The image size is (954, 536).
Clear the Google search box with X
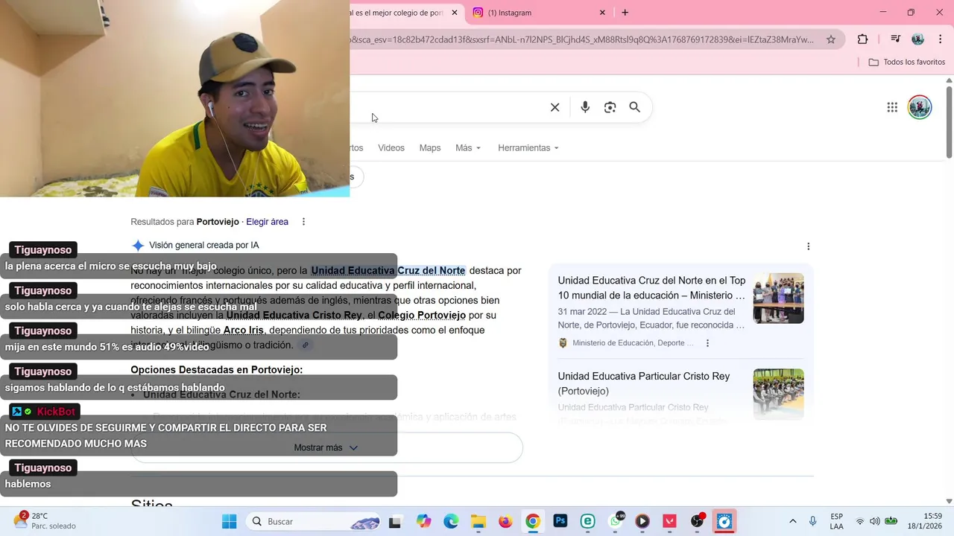(555, 107)
